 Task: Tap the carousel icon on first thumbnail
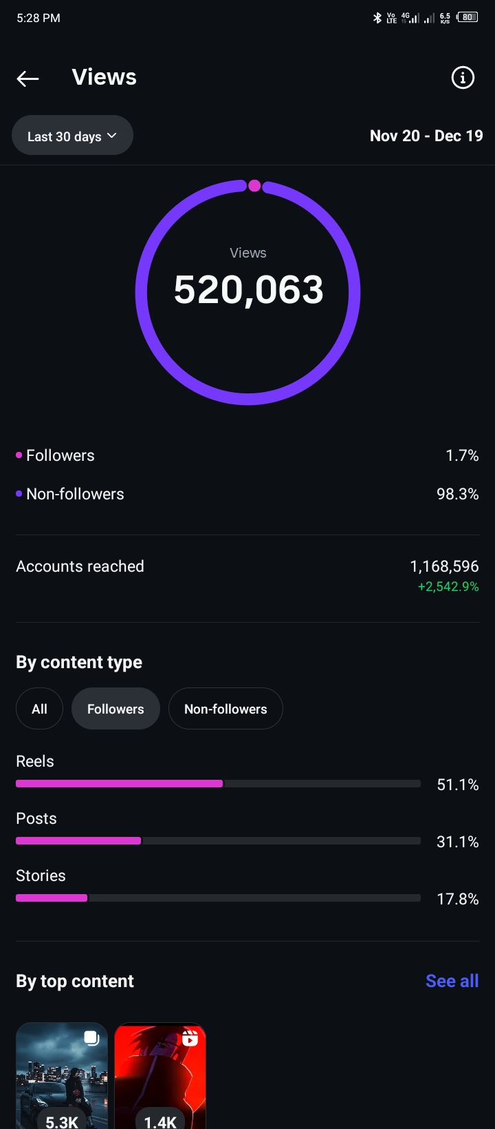[91, 1038]
